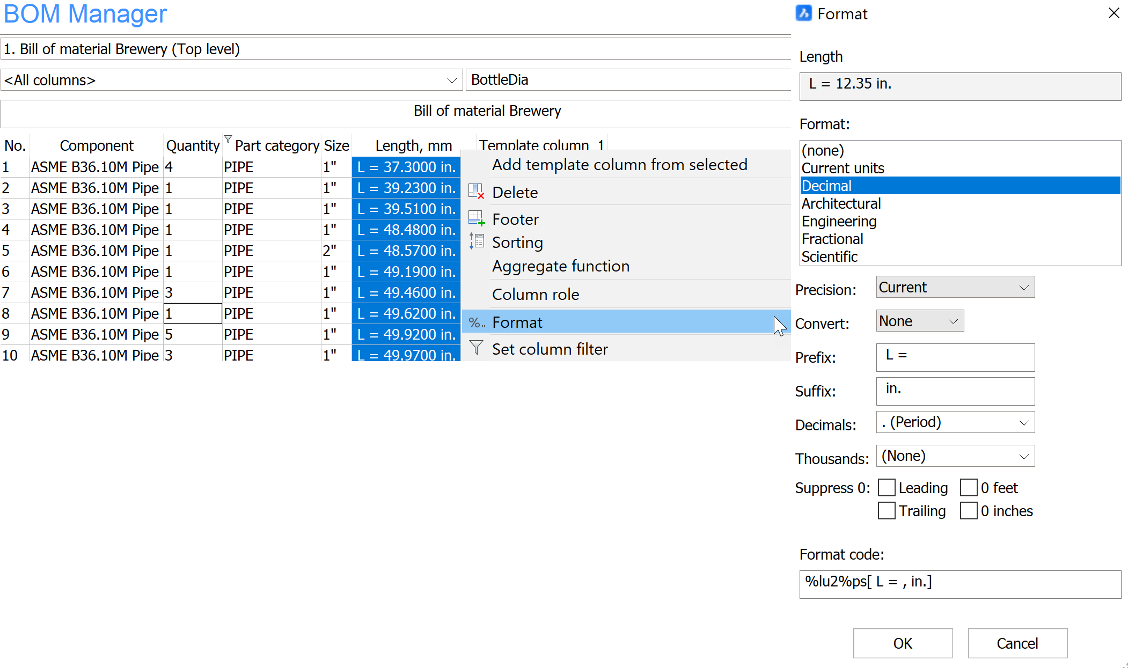Viewport: 1128px width, 668px height.
Task: Check the 0 feet suppress option
Action: [969, 488]
